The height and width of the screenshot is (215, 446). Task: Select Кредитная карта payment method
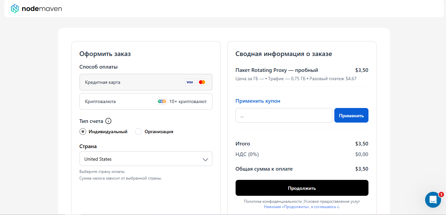pos(146,82)
